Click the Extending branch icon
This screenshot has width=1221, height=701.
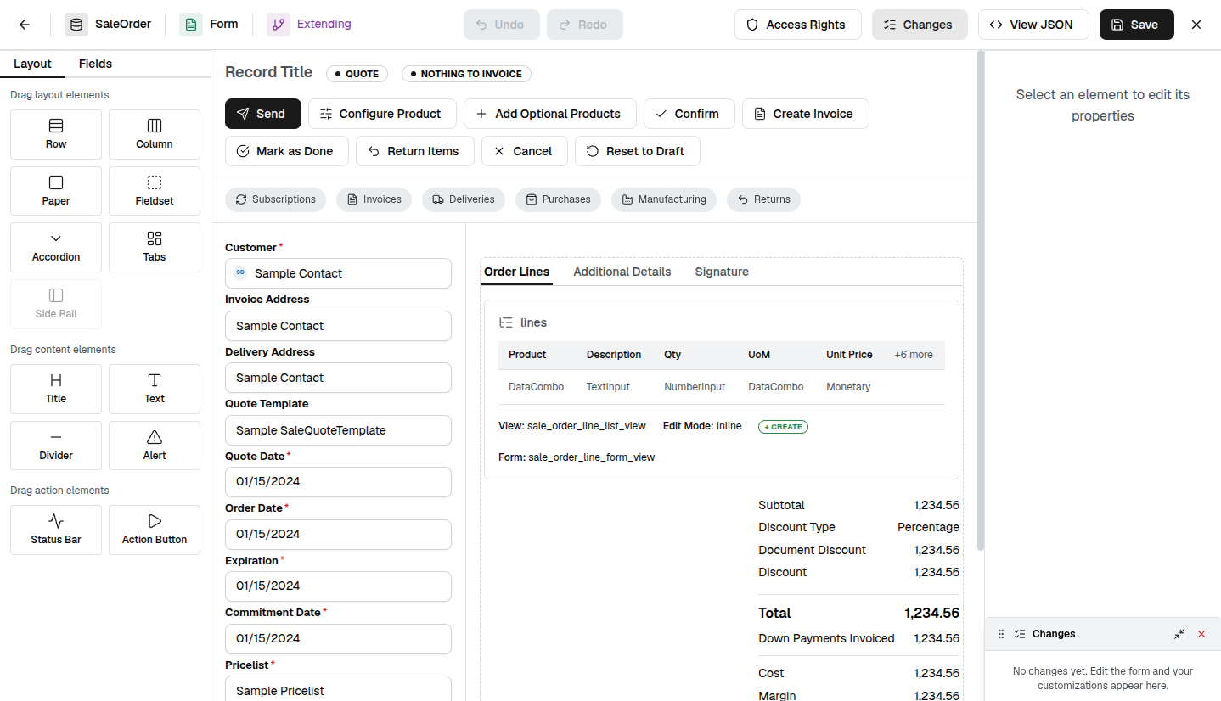point(279,25)
